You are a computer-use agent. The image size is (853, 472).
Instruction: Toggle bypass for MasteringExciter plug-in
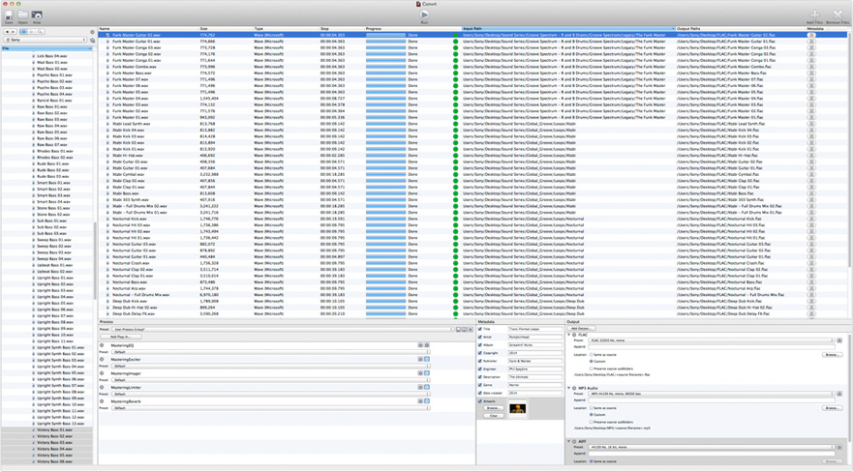(102, 360)
